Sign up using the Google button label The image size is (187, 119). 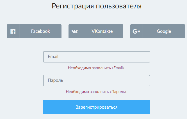164,31
